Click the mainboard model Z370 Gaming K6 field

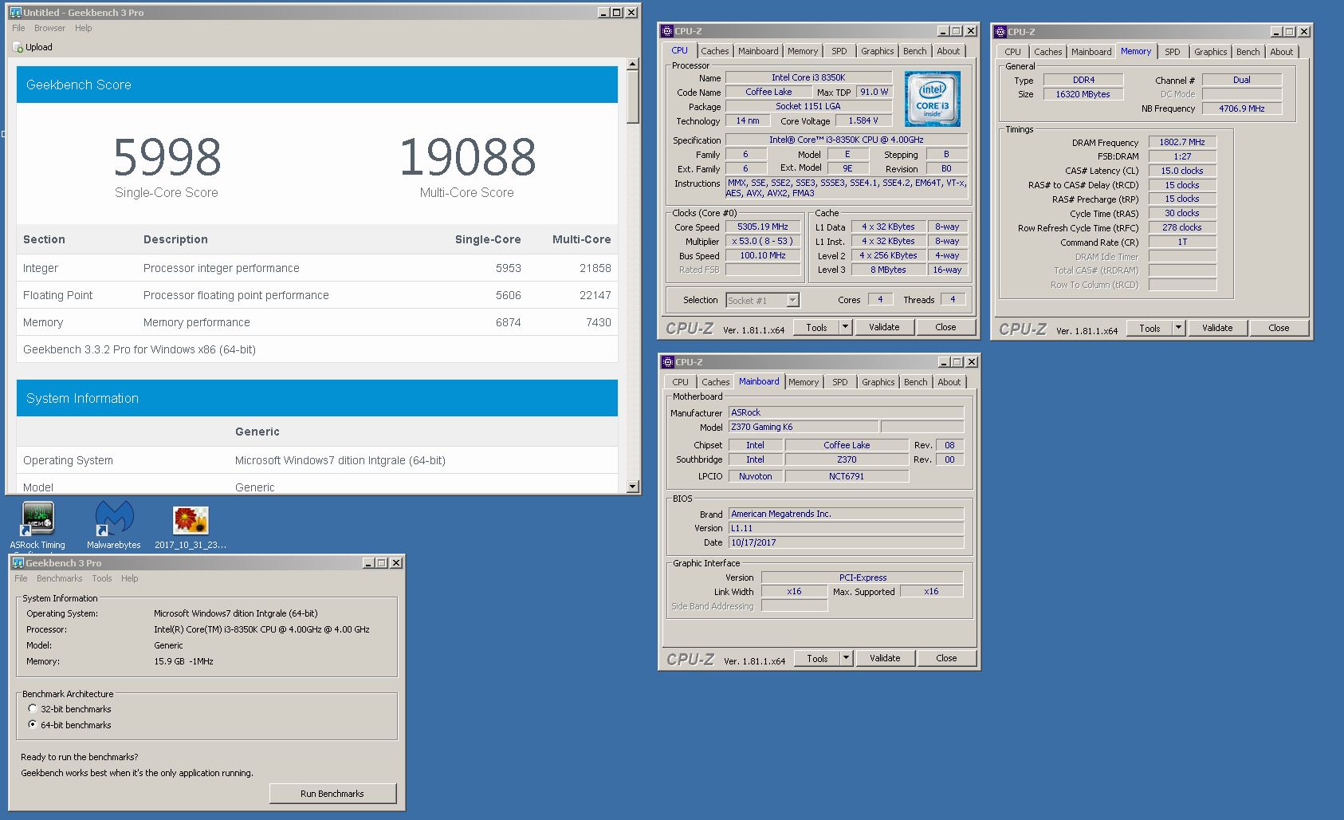tap(804, 427)
